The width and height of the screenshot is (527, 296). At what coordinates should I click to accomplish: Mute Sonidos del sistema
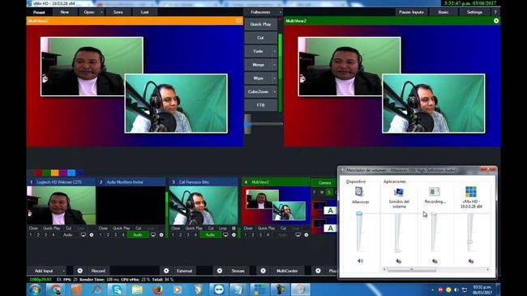point(399,260)
